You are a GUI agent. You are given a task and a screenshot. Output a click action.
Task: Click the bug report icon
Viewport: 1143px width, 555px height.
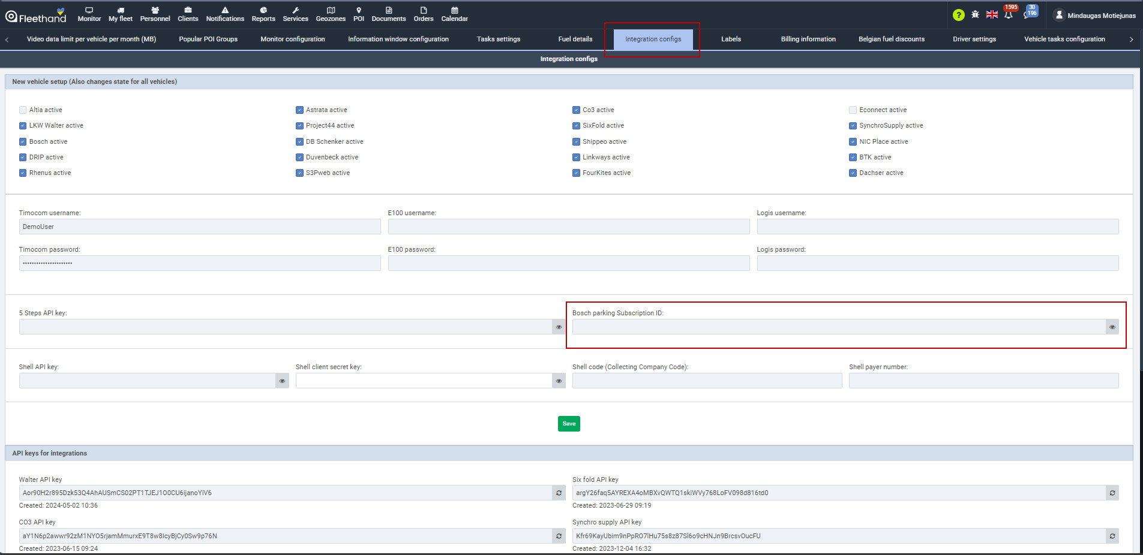(976, 14)
